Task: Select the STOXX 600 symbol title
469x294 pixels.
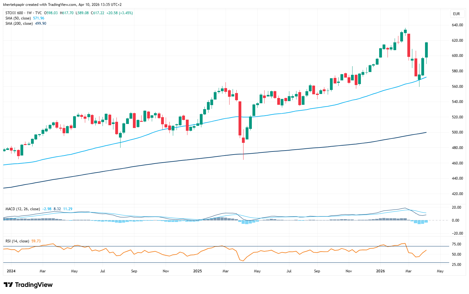Action: pos(15,13)
